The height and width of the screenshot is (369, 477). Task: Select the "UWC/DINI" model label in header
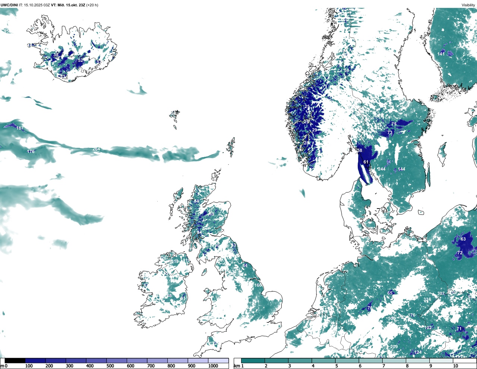click(9, 5)
